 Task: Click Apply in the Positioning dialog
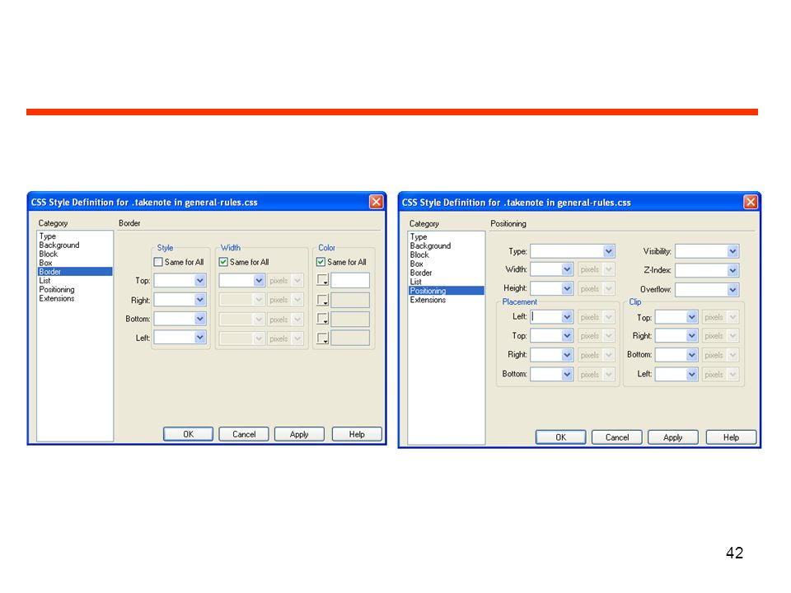(673, 437)
